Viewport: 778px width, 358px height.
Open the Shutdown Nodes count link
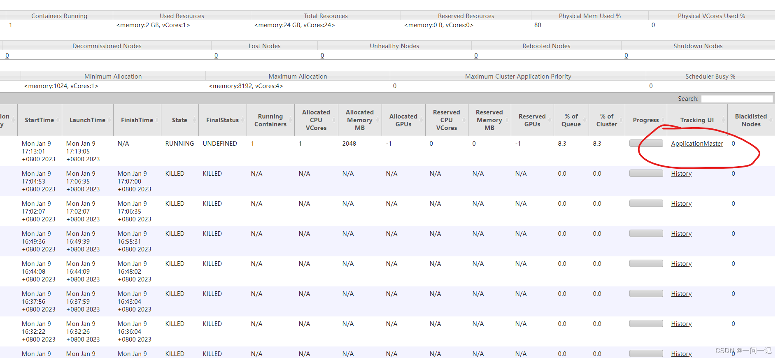(626, 56)
